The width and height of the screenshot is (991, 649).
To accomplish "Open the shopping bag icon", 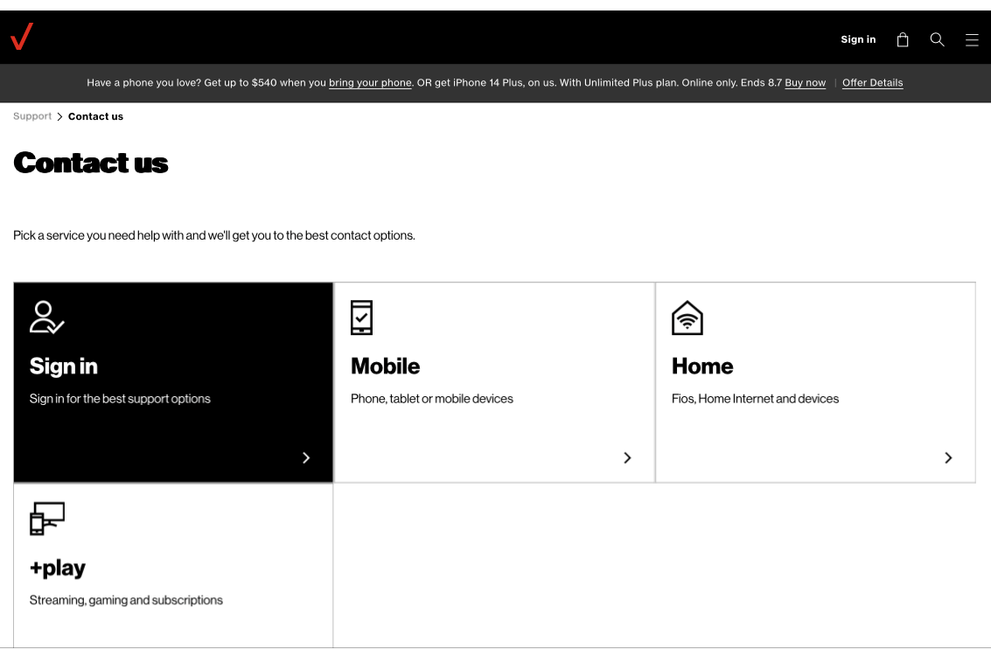I will [x=903, y=40].
